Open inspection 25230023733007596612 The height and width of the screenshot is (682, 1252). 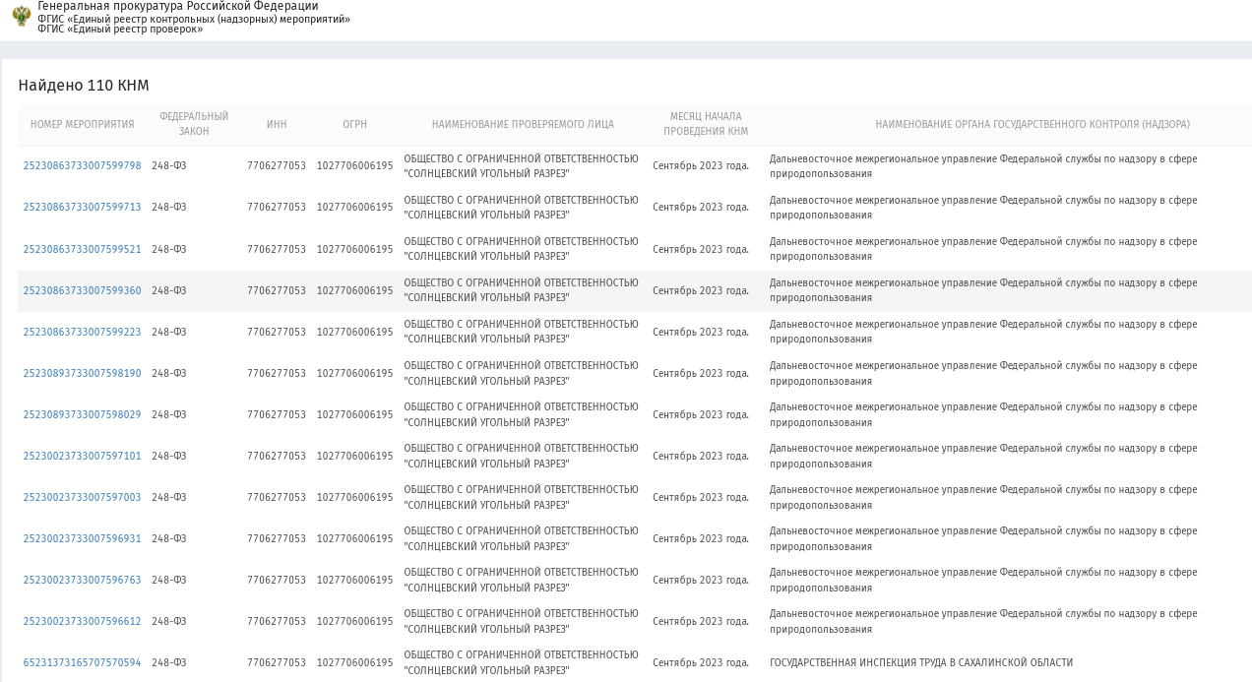[83, 621]
